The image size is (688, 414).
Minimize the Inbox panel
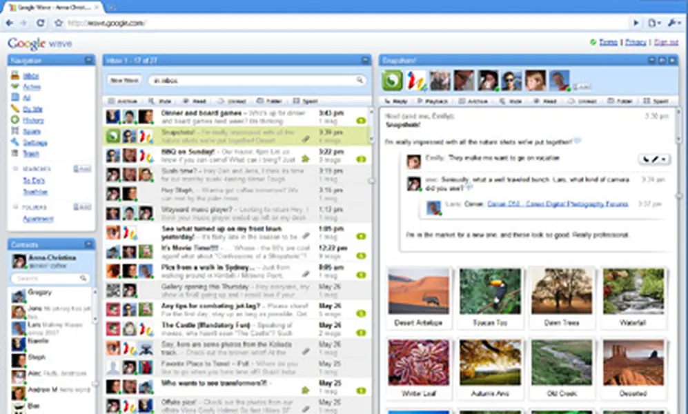point(365,60)
